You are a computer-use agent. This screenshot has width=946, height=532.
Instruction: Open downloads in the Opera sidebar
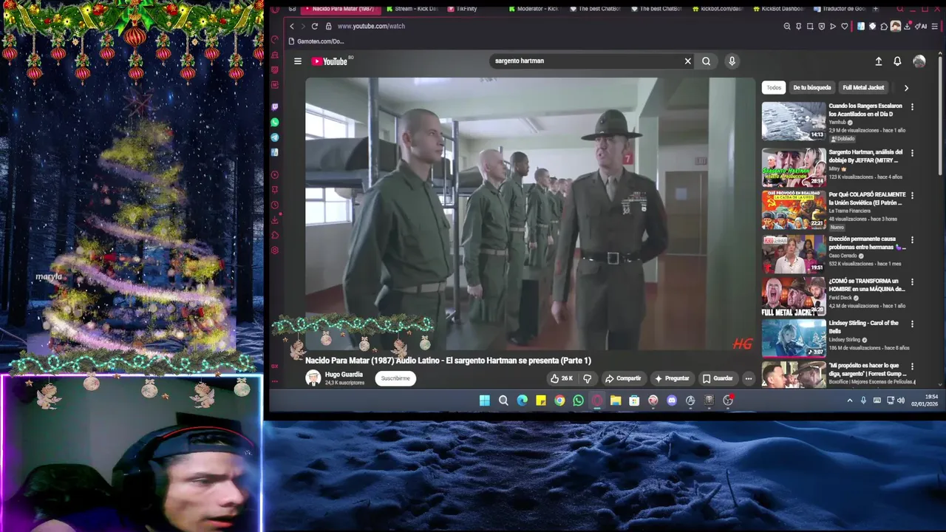pos(275,220)
